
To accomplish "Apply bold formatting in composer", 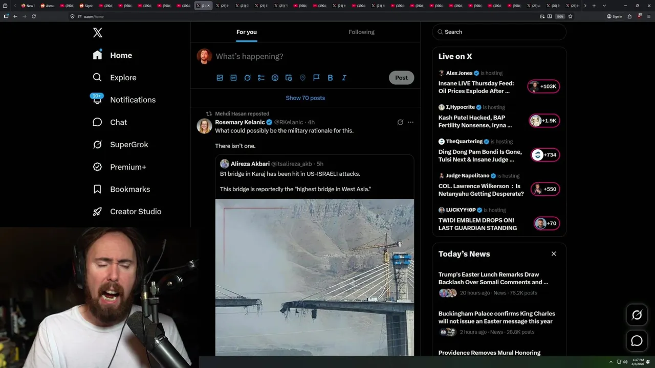I will (x=330, y=78).
